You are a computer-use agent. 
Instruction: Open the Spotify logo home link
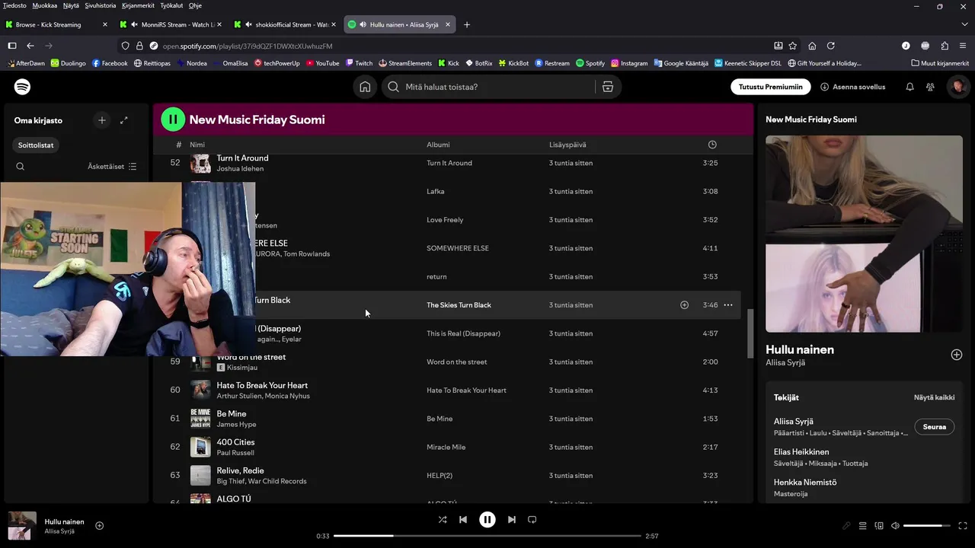[23, 87]
